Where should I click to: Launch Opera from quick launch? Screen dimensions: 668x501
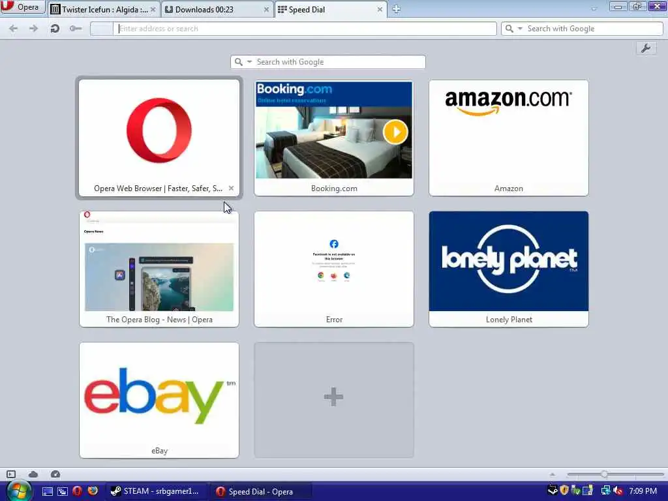[77, 491]
